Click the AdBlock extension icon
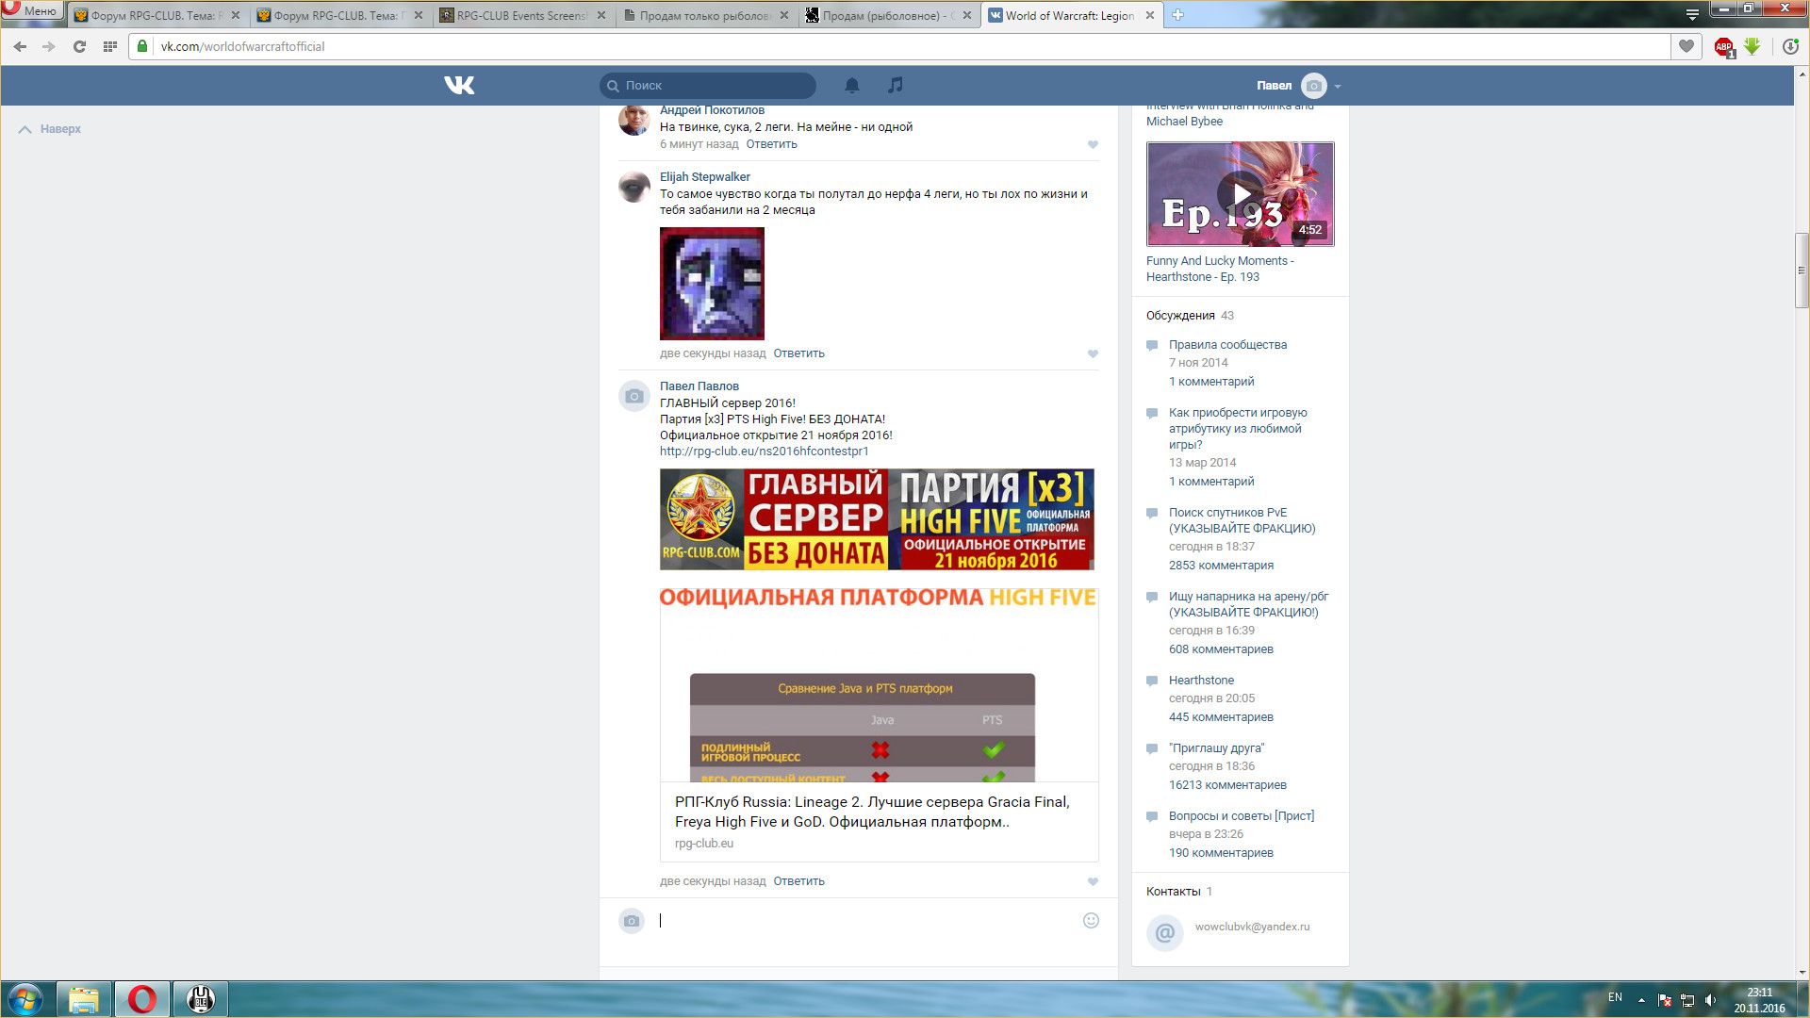 (x=1723, y=46)
